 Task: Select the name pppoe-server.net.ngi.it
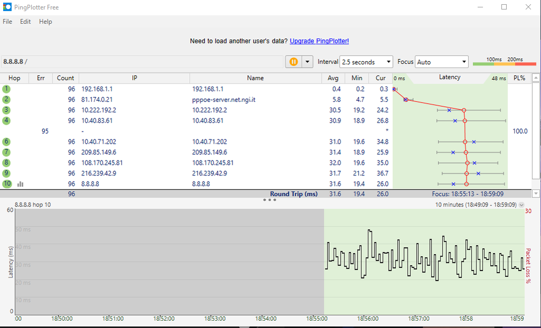pos(223,100)
